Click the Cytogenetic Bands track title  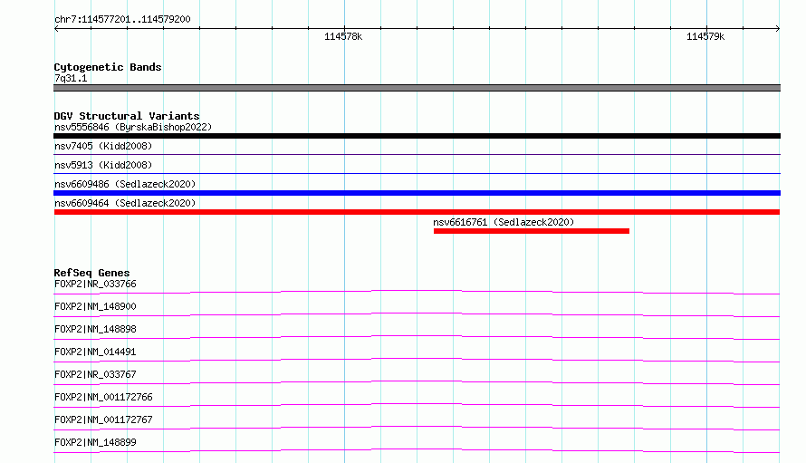pos(108,67)
